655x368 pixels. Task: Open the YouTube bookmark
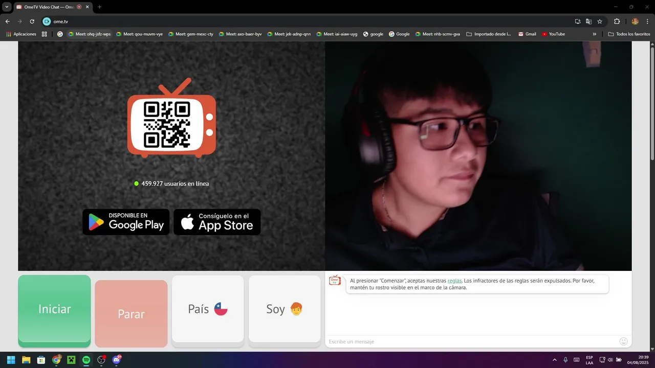point(553,34)
